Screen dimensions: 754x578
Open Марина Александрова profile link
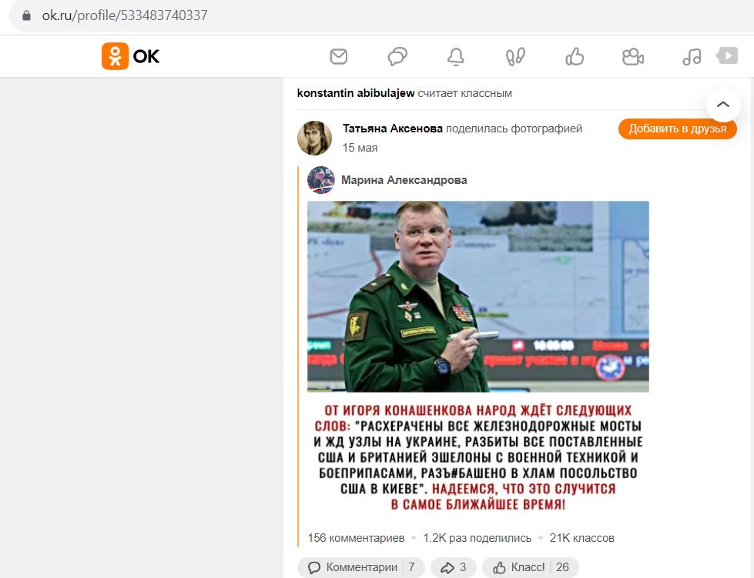404,180
